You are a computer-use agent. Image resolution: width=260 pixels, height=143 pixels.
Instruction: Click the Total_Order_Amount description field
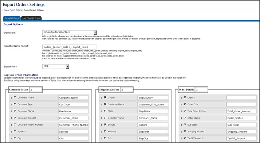click(x=241, y=111)
